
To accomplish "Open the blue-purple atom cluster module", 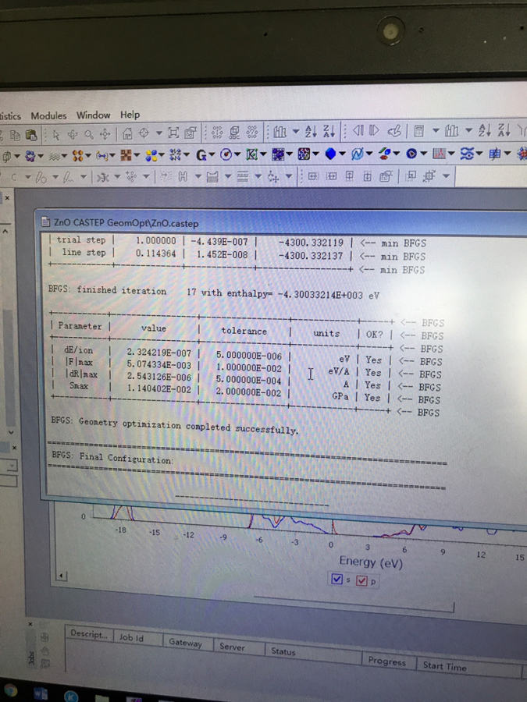I will (x=30, y=156).
